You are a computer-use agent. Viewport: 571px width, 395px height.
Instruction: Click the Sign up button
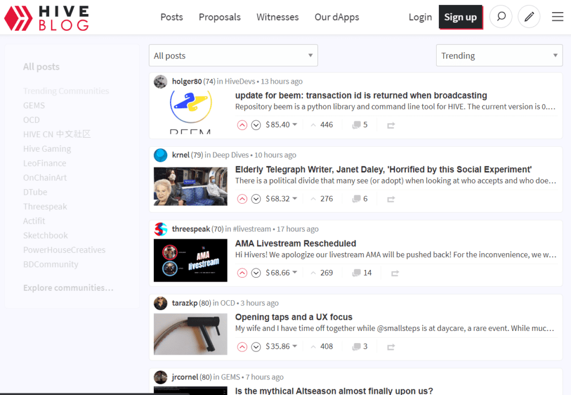460,17
